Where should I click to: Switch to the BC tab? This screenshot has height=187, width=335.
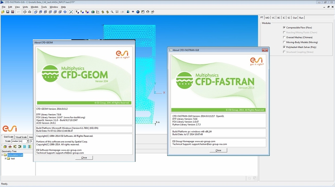tap(279, 18)
